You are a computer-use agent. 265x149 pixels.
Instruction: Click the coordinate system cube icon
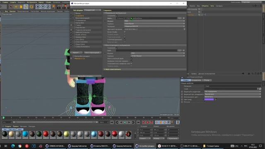point(53,7)
